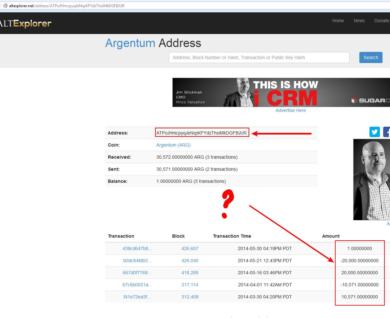The width and height of the screenshot is (390, 318).
Task: Click the amount -10,571.00000000
Action: 359,285
